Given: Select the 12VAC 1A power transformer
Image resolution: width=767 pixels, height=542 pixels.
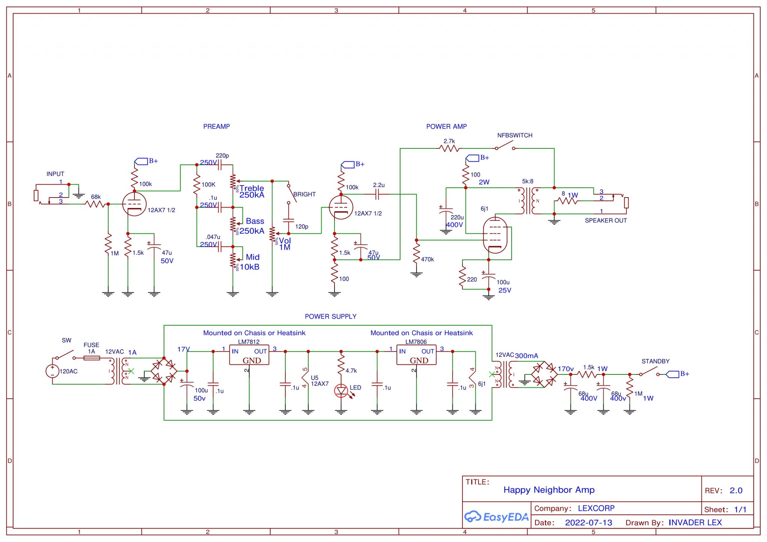Looking at the screenshot, I should [x=119, y=371].
